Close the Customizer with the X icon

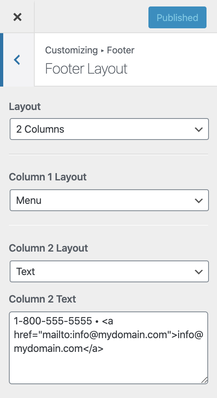17,17
